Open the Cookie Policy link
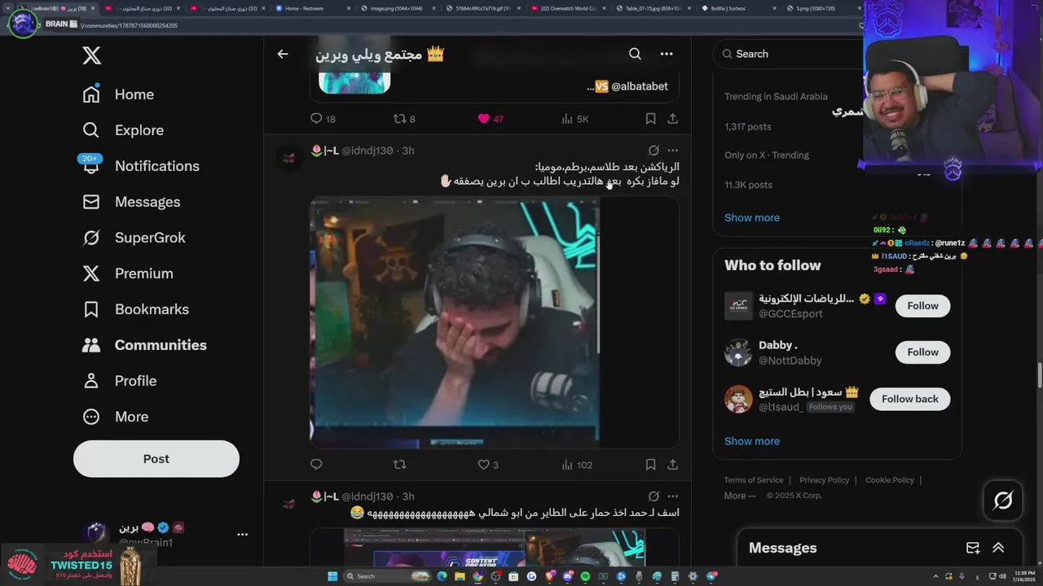 (x=890, y=480)
